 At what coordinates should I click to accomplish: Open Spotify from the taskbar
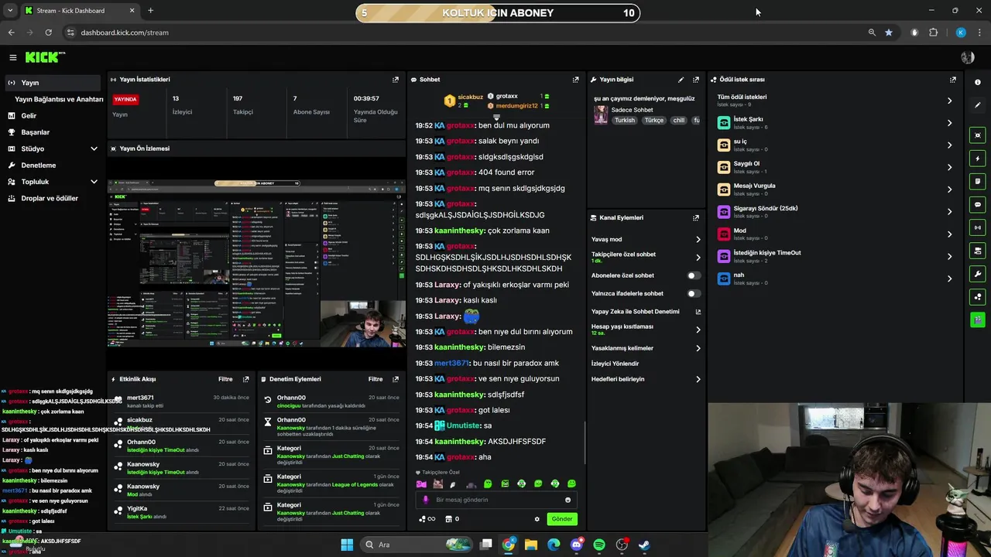point(599,545)
